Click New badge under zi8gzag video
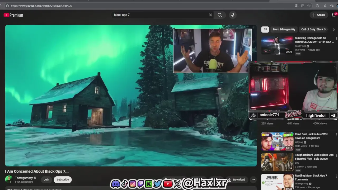 [298, 150]
